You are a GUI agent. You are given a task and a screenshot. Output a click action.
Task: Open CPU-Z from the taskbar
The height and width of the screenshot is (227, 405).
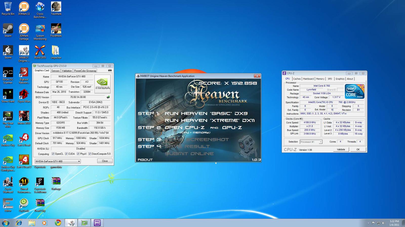click(x=97, y=223)
